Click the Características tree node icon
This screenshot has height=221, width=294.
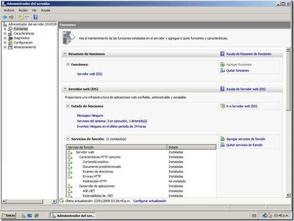10,34
